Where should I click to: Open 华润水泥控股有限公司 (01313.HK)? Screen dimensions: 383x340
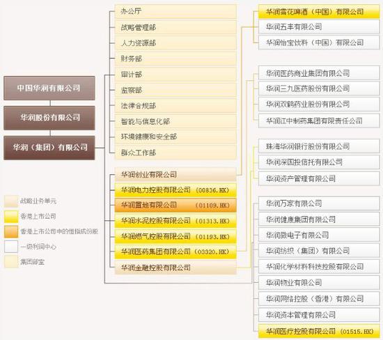click(175, 221)
